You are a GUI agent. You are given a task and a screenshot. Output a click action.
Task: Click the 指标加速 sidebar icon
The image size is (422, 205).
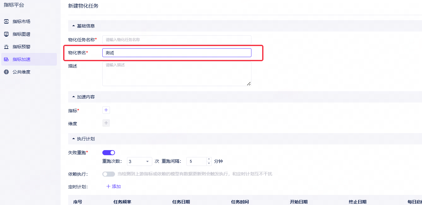[6, 59]
